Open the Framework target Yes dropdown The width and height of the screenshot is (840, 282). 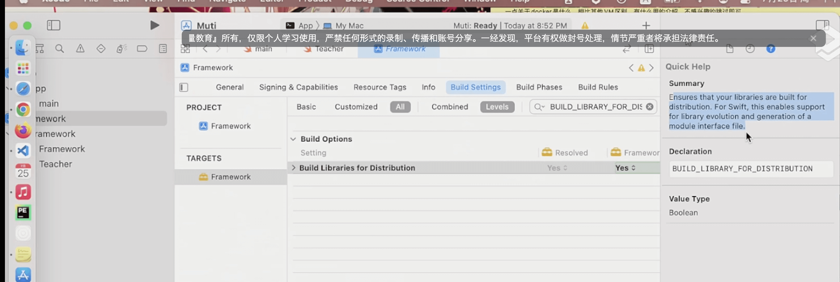[626, 168]
